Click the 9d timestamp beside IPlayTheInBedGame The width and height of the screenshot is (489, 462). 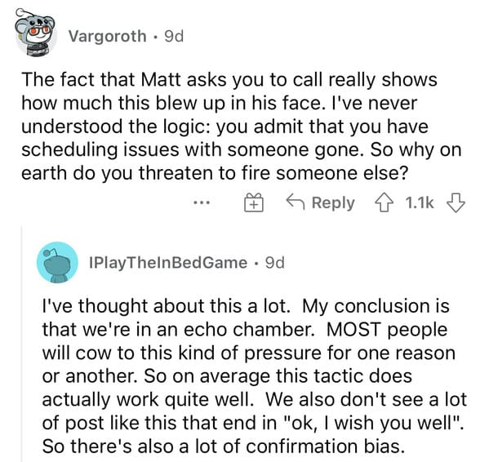coord(275,263)
